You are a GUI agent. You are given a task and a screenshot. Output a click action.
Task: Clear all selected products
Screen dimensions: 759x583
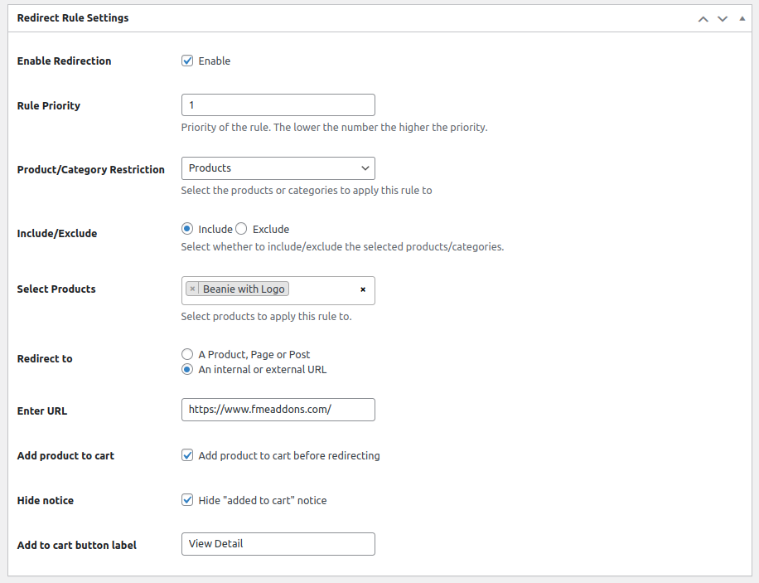362,289
